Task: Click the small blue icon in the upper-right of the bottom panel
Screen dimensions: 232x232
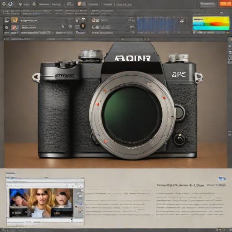Action: (x=222, y=179)
